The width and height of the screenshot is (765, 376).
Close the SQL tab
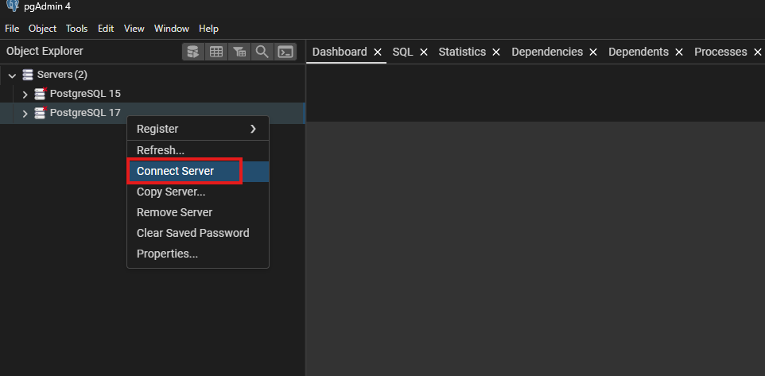424,52
